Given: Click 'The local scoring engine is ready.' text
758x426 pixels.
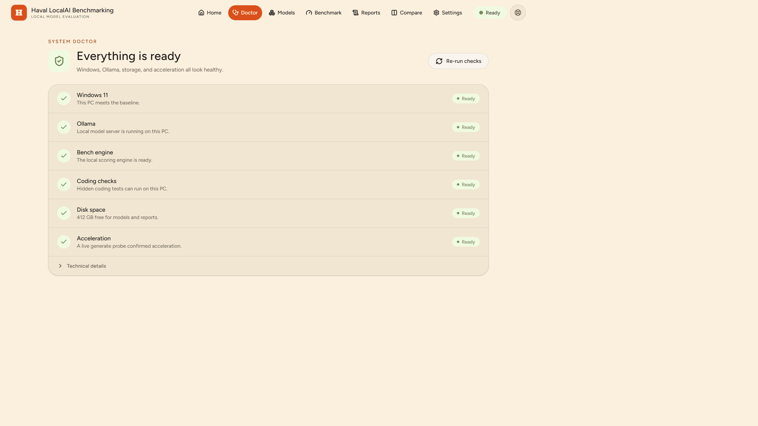Looking at the screenshot, I should pyautogui.click(x=114, y=160).
